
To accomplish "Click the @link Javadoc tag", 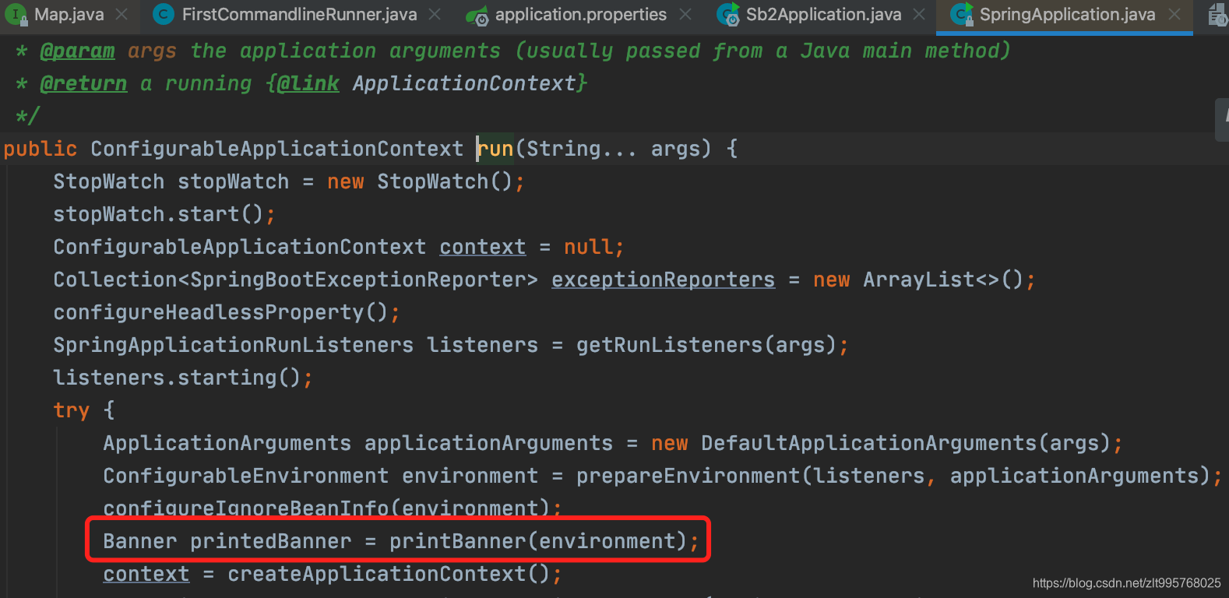I will pos(308,83).
